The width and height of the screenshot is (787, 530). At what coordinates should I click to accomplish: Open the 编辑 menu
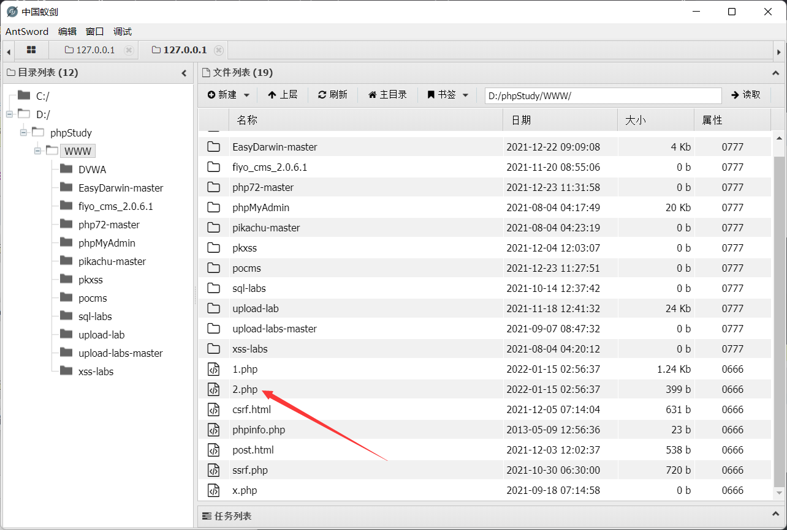click(x=67, y=32)
